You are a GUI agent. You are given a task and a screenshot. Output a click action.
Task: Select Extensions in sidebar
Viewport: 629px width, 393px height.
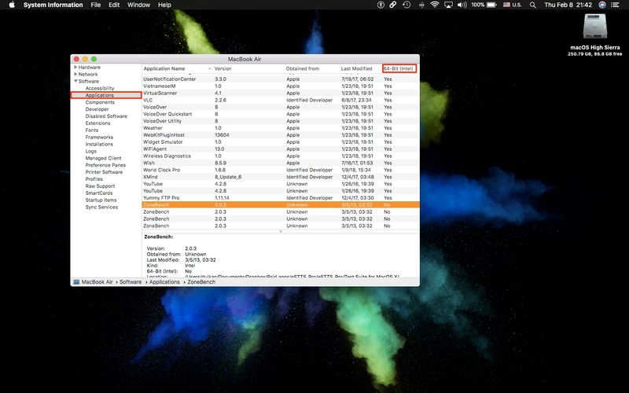pos(97,123)
